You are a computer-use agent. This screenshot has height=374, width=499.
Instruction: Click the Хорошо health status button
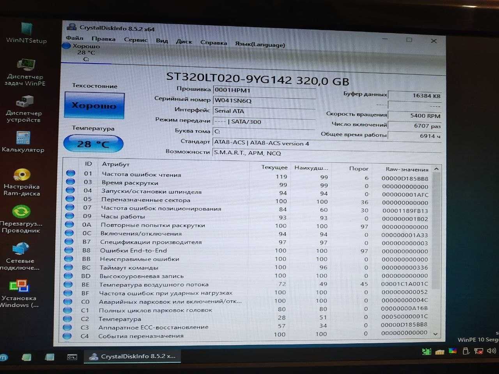coord(94,105)
